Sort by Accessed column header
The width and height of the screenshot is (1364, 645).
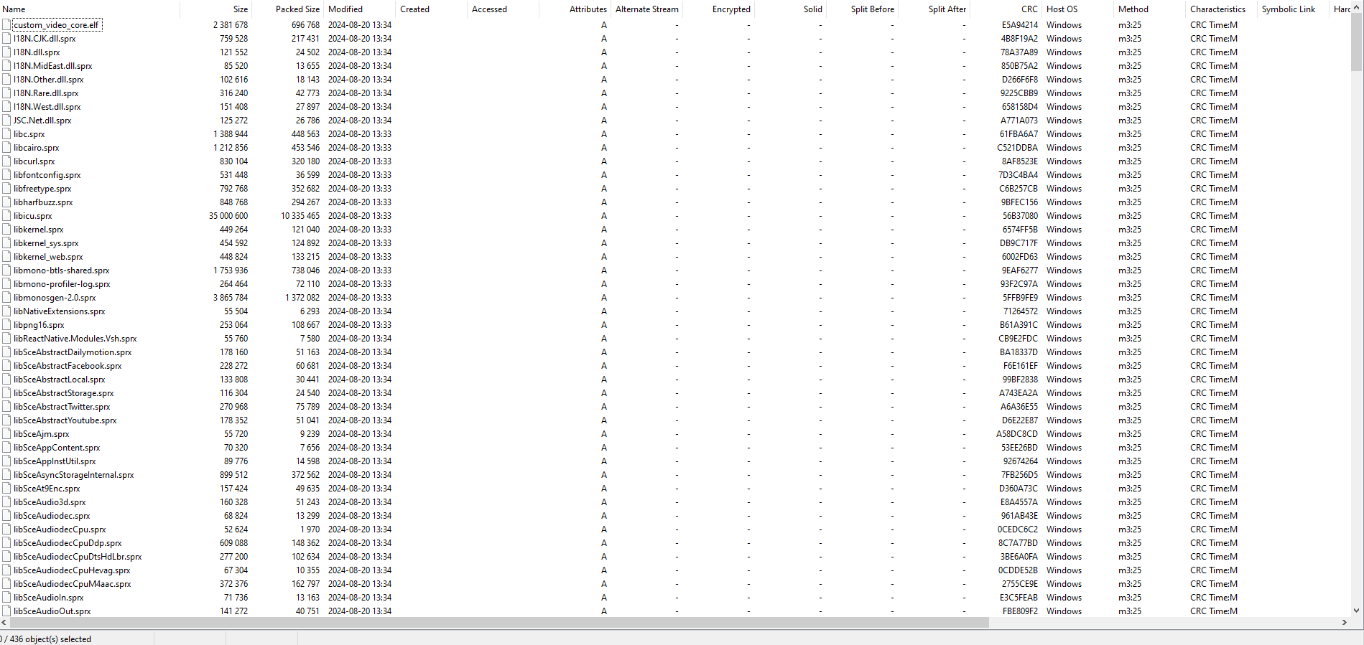tap(503, 9)
